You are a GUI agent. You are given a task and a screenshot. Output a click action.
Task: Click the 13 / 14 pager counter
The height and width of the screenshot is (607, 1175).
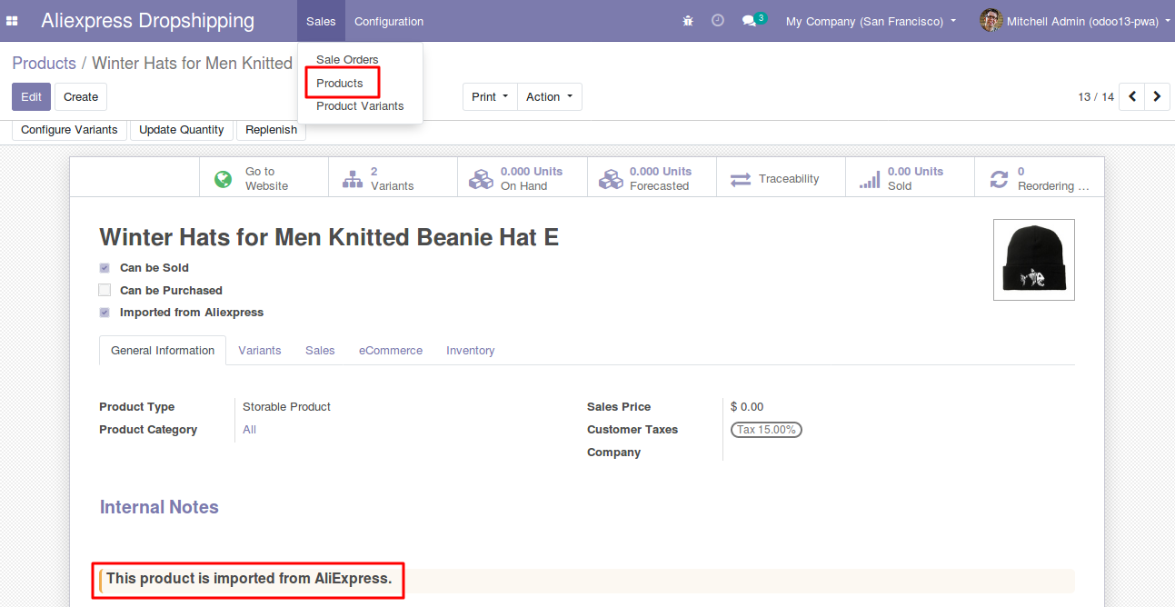coord(1096,97)
